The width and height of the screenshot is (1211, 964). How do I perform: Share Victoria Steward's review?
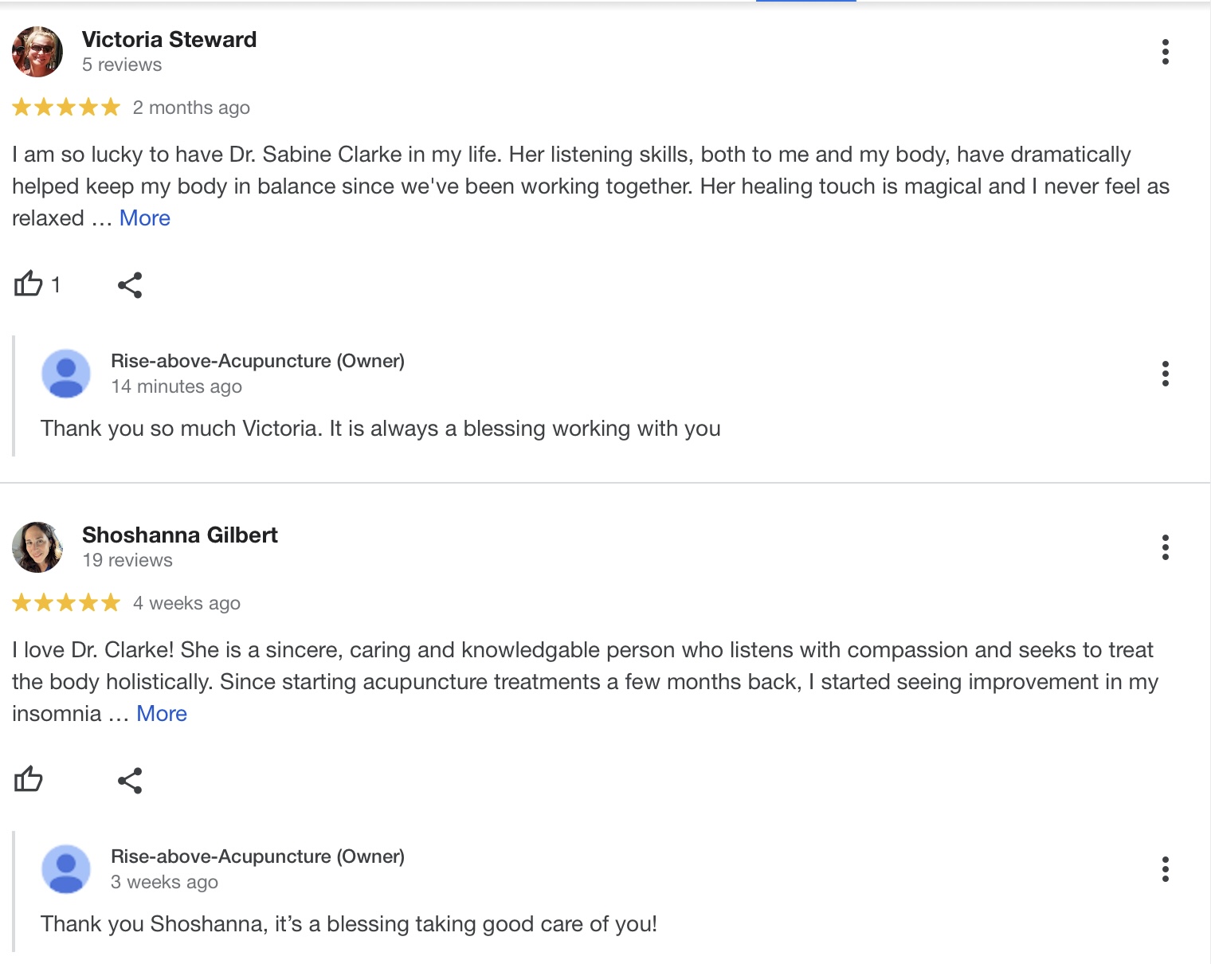(x=130, y=285)
